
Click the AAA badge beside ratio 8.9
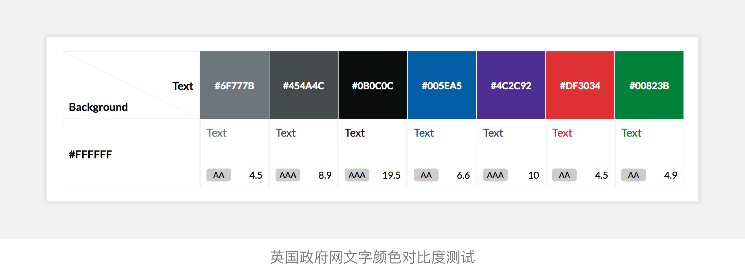pyautogui.click(x=288, y=175)
